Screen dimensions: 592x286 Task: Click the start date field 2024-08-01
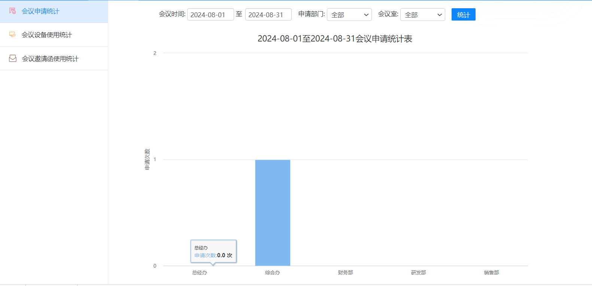coord(210,15)
